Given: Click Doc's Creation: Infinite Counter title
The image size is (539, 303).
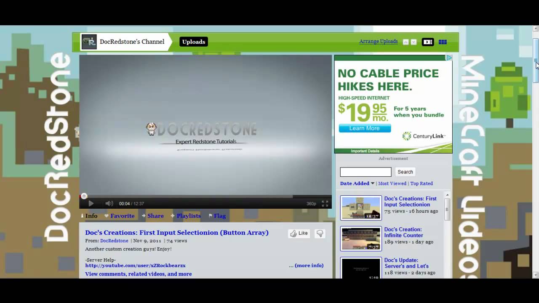Looking at the screenshot, I should 404,232.
